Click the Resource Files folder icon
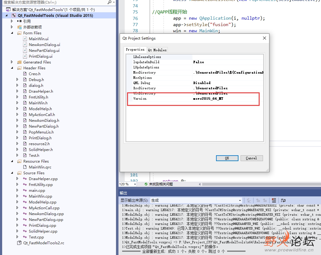This screenshot has width=321, height=255. 19,161
